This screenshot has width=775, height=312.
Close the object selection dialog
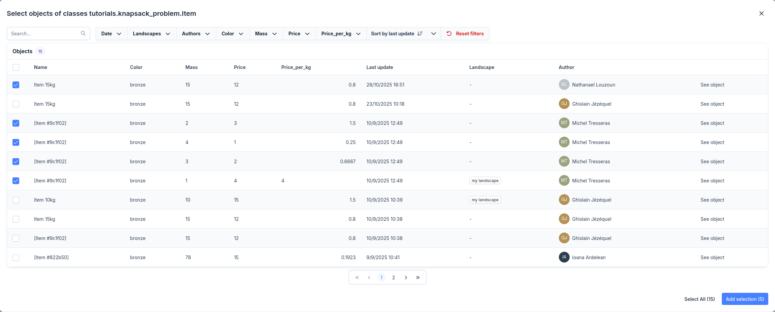(761, 13)
